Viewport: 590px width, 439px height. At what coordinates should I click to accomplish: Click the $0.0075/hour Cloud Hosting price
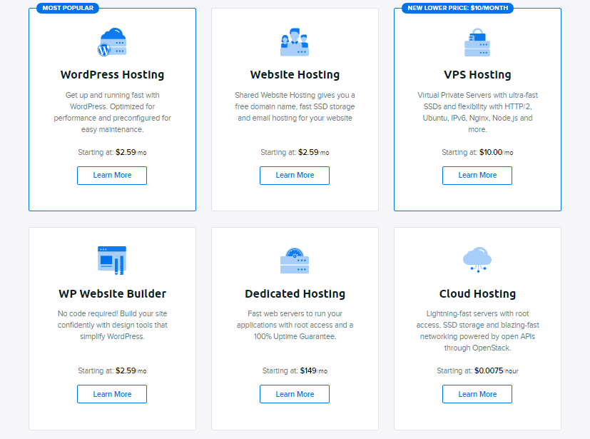click(497, 371)
